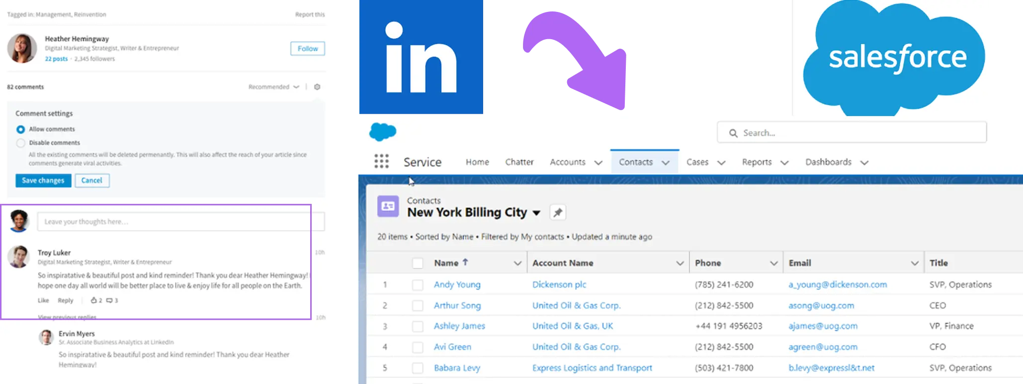Click the agreen@uog.com email link
Image resolution: width=1023 pixels, height=384 pixels.
pyautogui.click(x=823, y=347)
